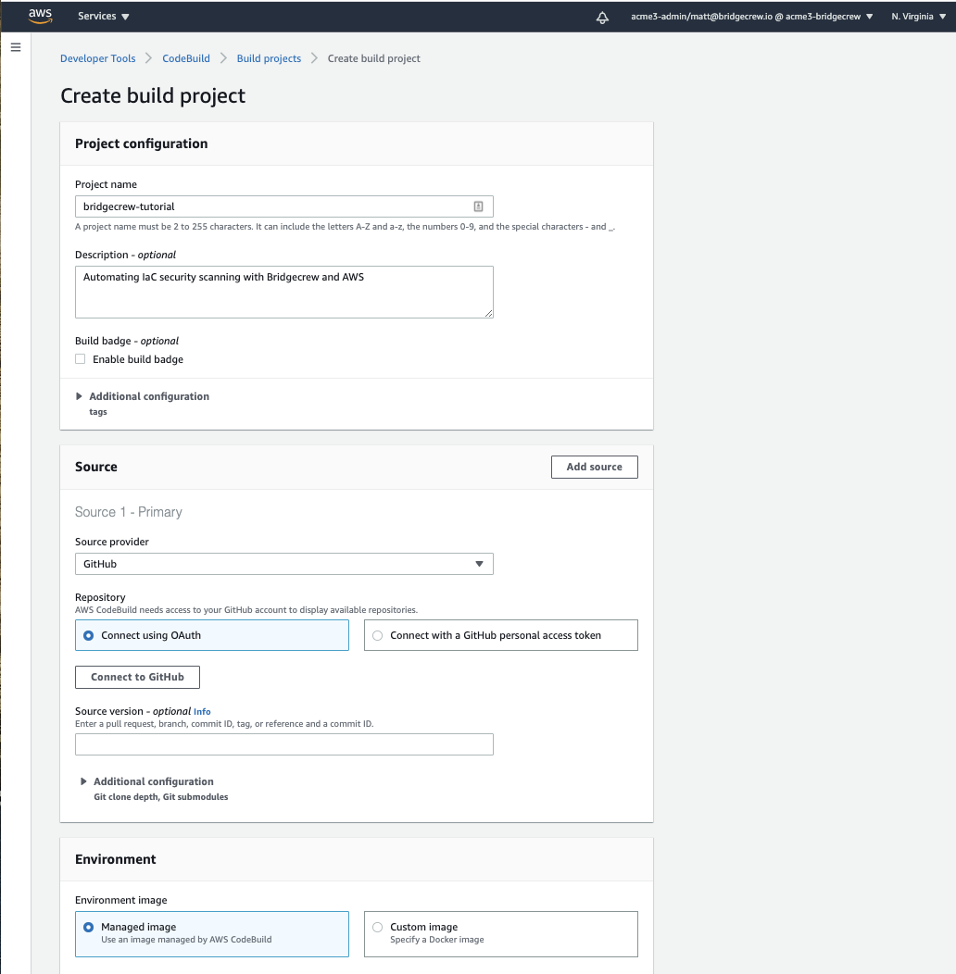
Task: Go to Developer Tools breadcrumb
Action: (97, 58)
